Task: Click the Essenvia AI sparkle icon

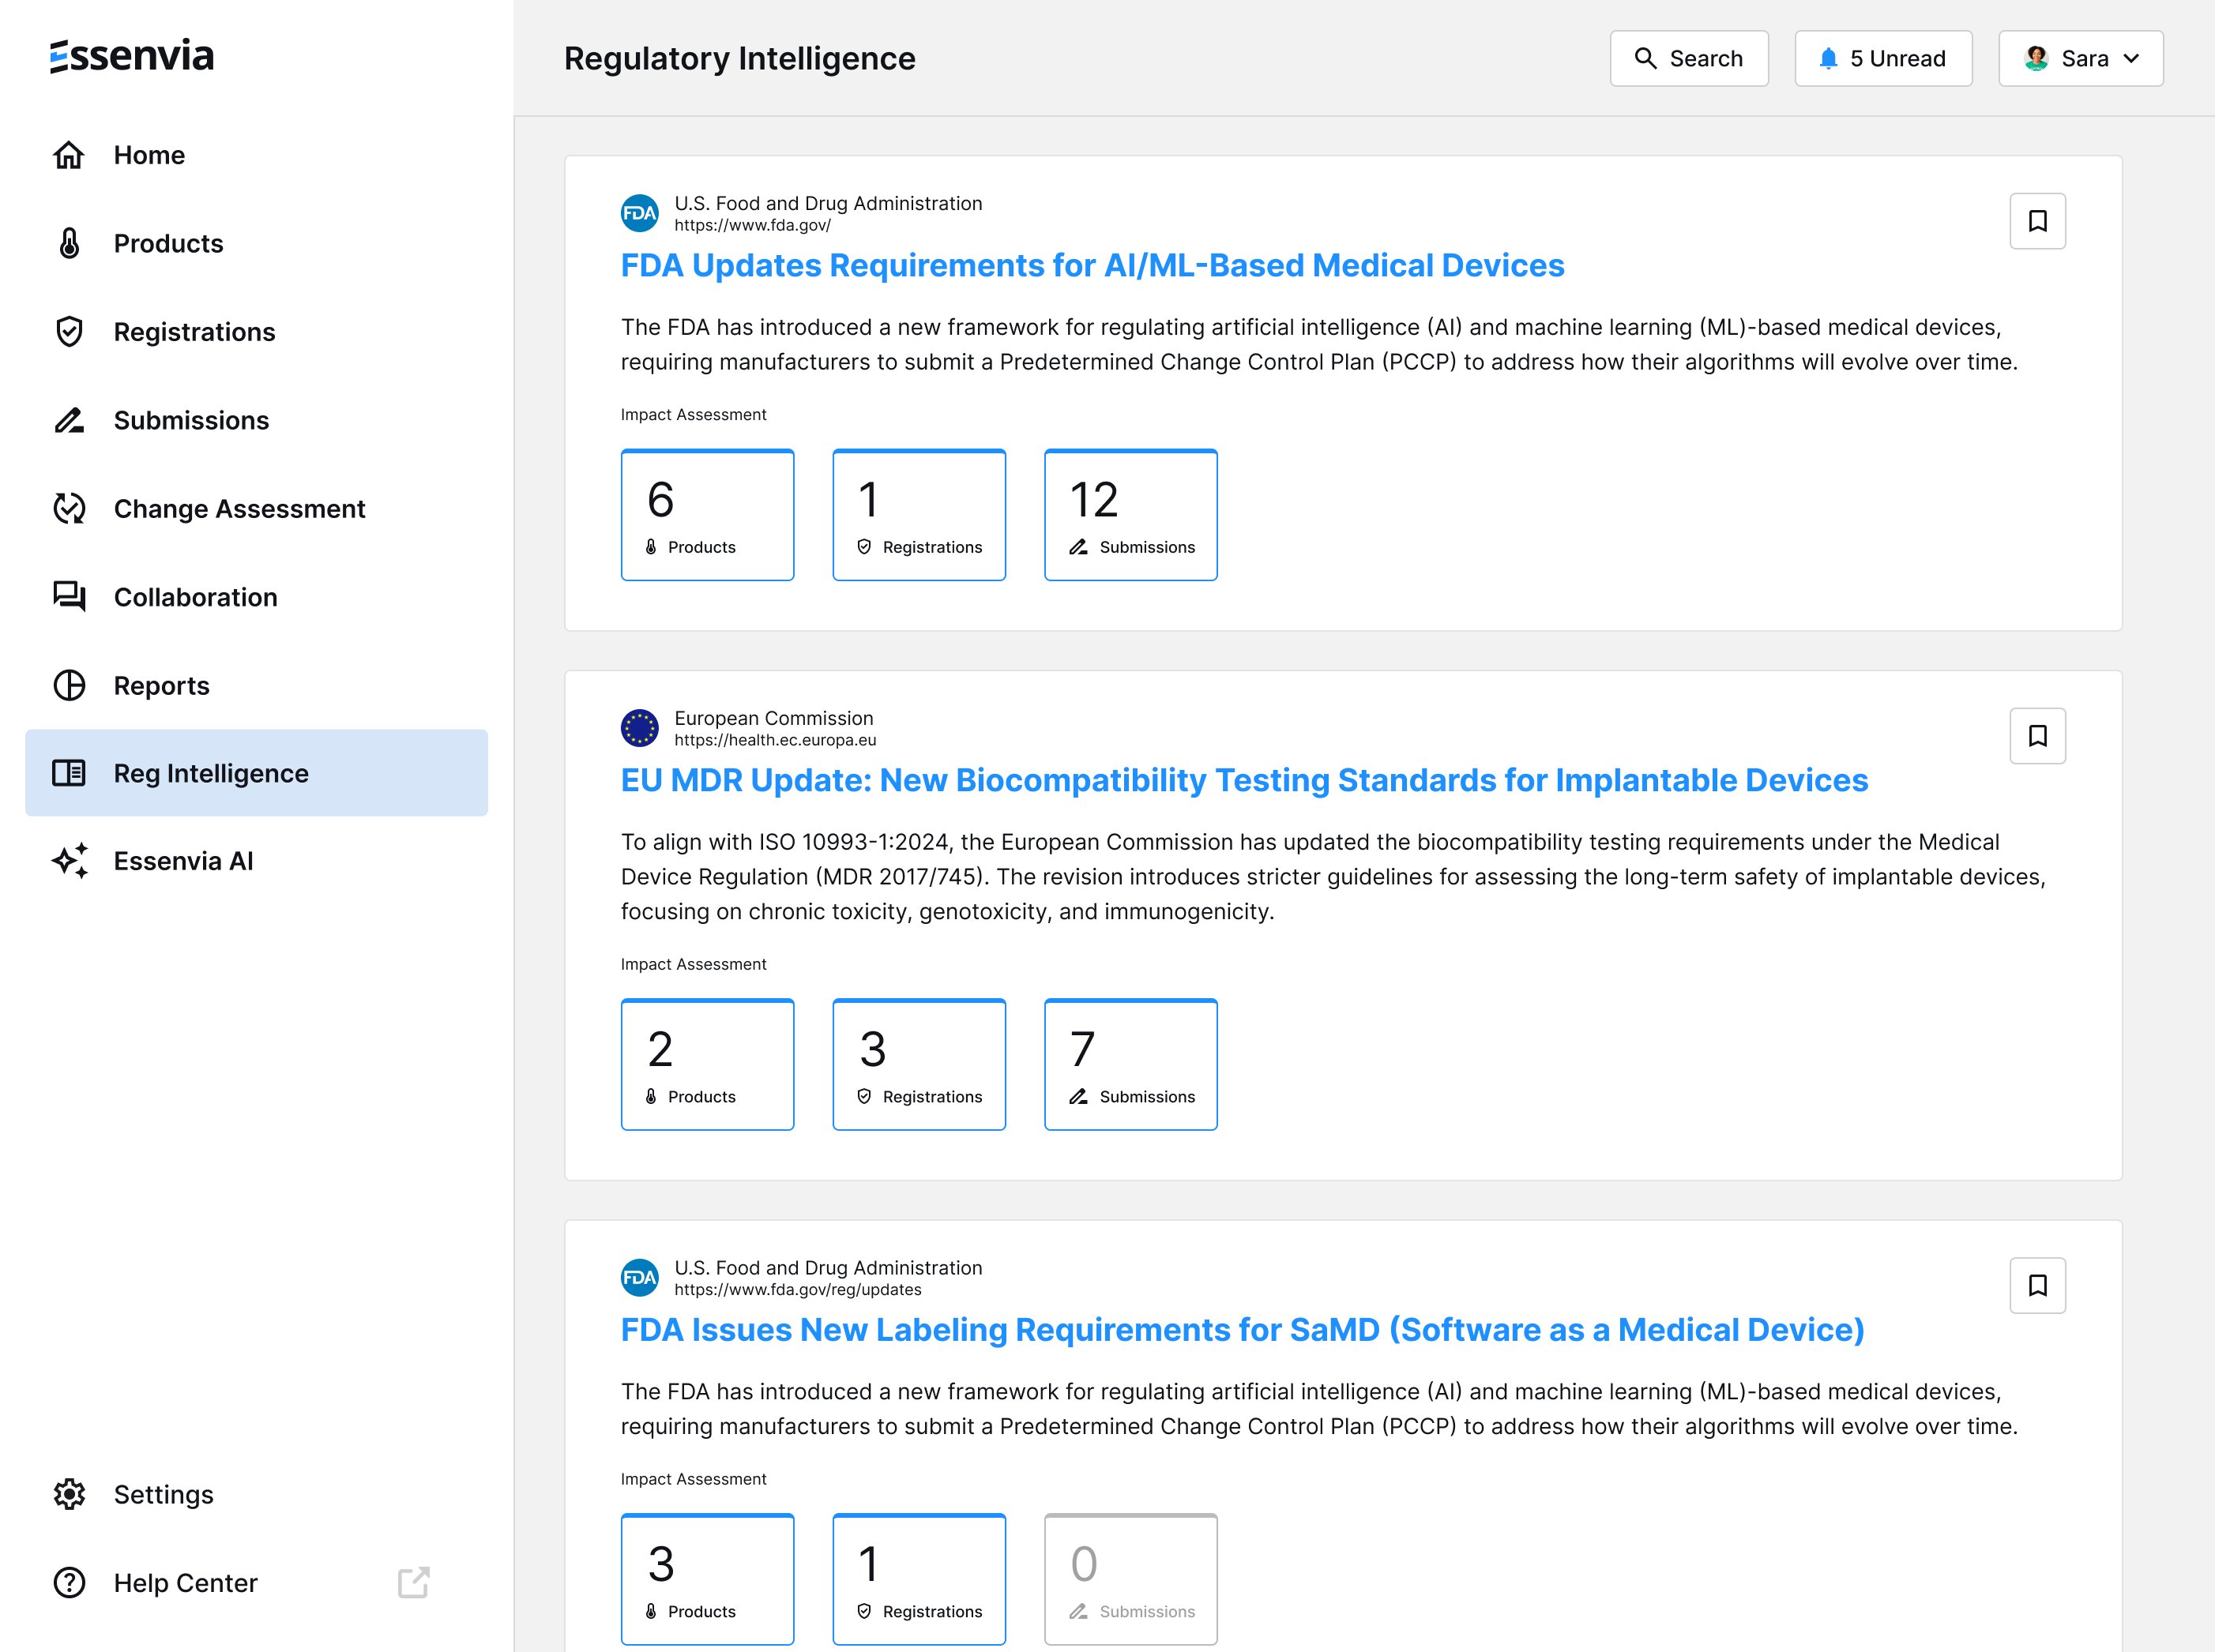Action: (x=69, y=860)
